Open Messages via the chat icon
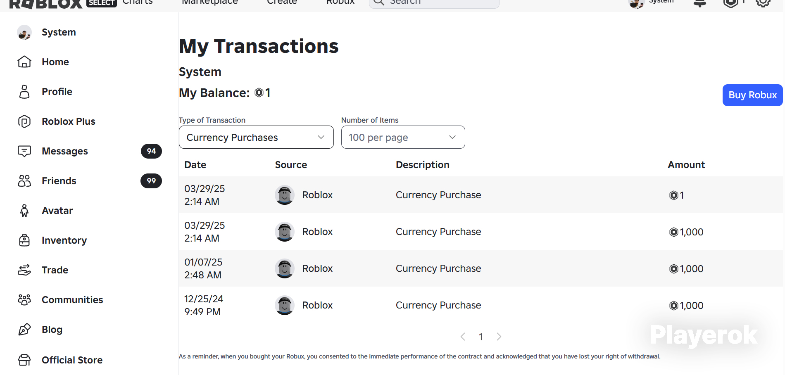Screen dimensions: 785x375 pos(24,151)
